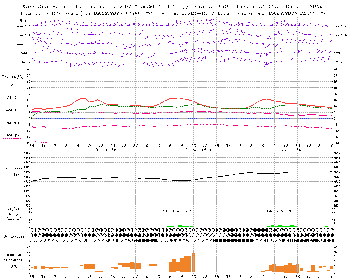Click the Широта: 55.153 value
The height and width of the screenshot is (279, 348).
coord(257,7)
